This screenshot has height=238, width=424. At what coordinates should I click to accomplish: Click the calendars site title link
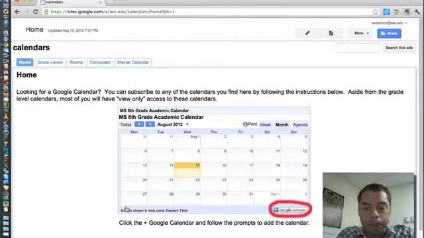pyautogui.click(x=31, y=48)
